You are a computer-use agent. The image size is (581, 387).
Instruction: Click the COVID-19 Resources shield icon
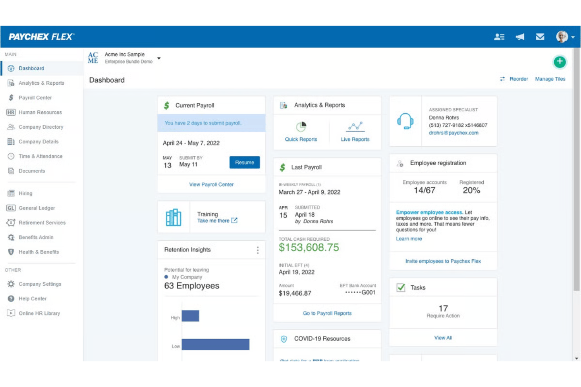pyautogui.click(x=284, y=339)
